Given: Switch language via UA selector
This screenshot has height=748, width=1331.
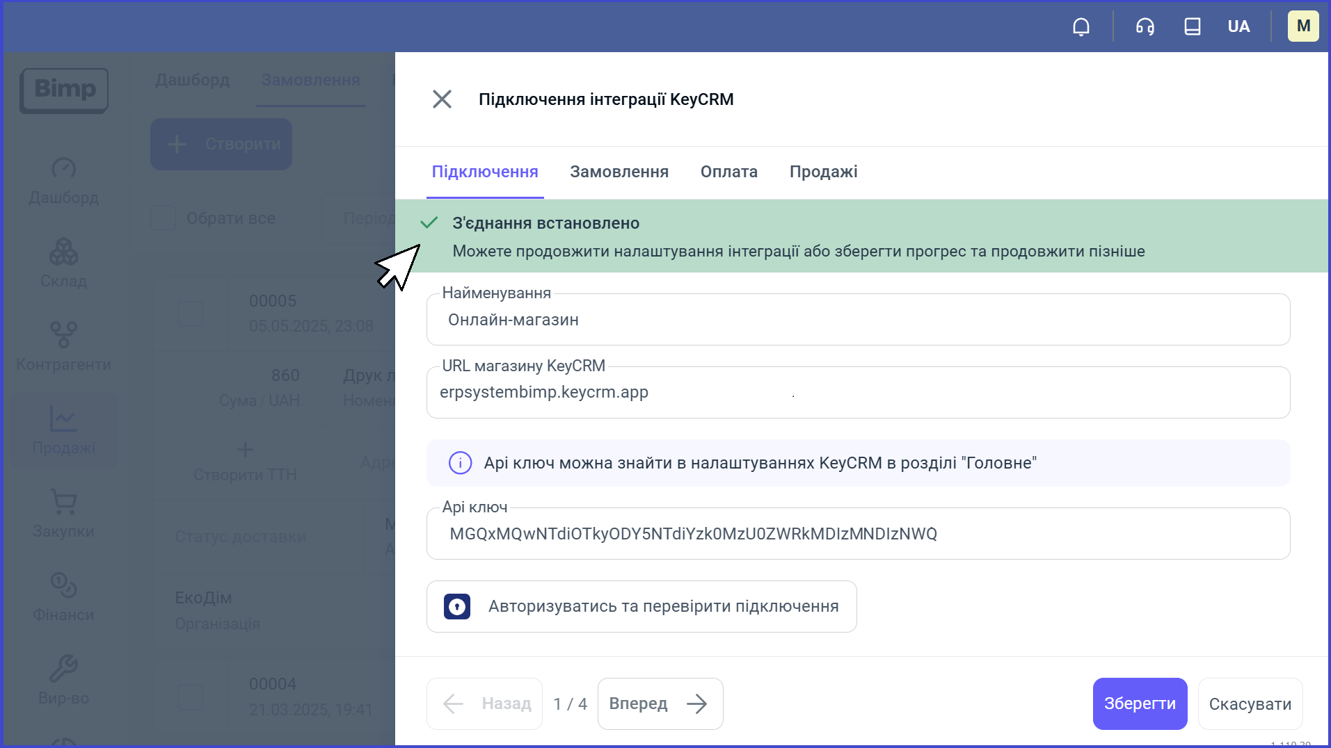Looking at the screenshot, I should [x=1238, y=26].
